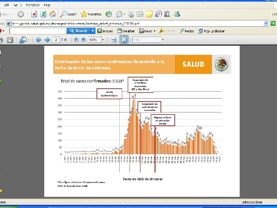Open the yellow note icon
The image size is (277, 208).
tap(149, 14)
